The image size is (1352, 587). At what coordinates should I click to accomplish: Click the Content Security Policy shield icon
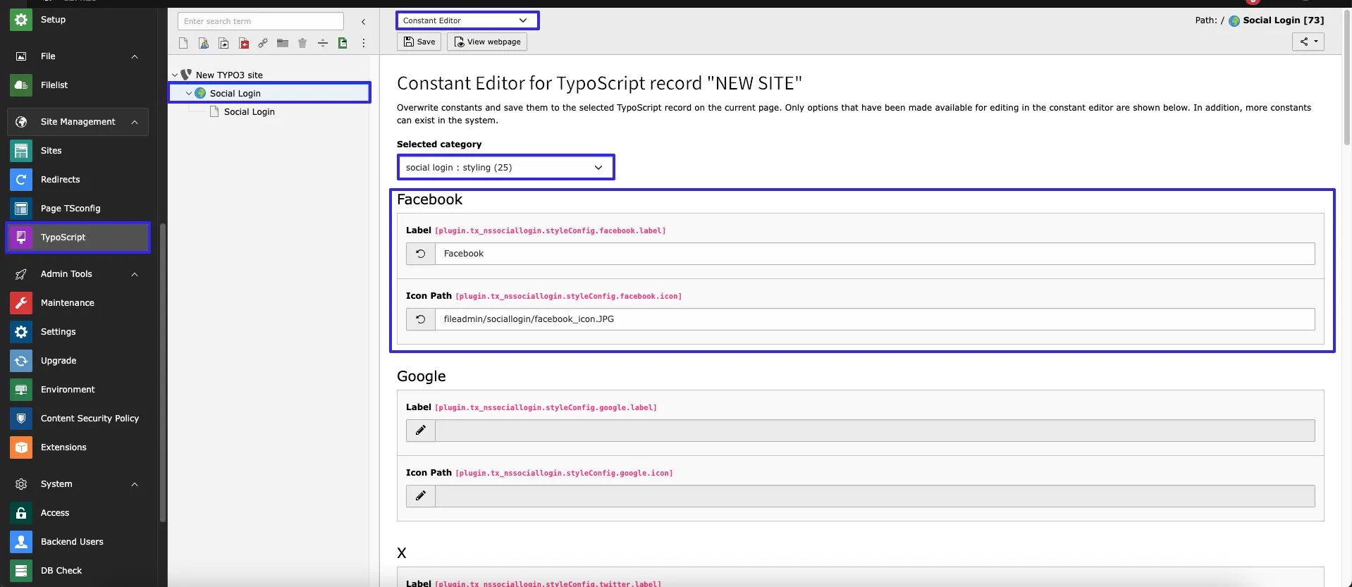tap(21, 419)
